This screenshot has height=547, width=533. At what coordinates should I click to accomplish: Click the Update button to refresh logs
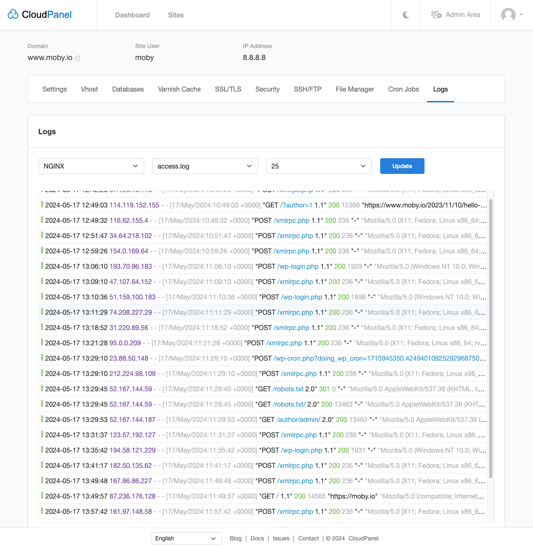pos(402,166)
